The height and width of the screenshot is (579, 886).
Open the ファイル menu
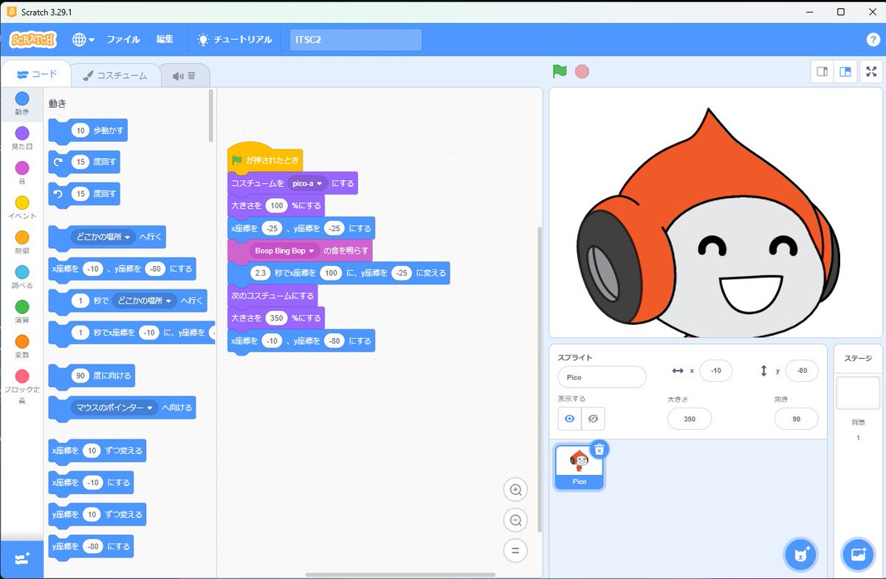click(123, 40)
